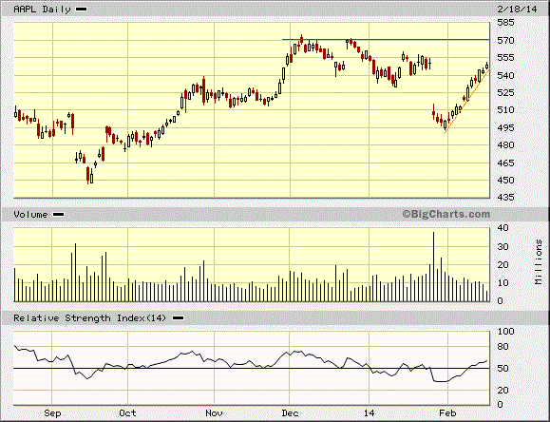The height and width of the screenshot is (422, 550).
Task: Click the 2/18/14 date label
Action: tap(517, 10)
